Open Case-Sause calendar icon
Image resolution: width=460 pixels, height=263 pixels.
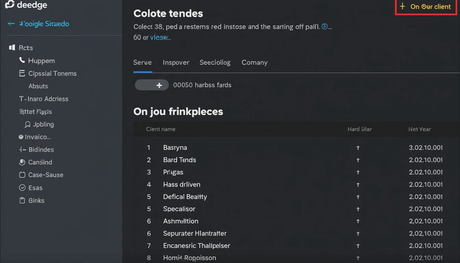point(22,175)
